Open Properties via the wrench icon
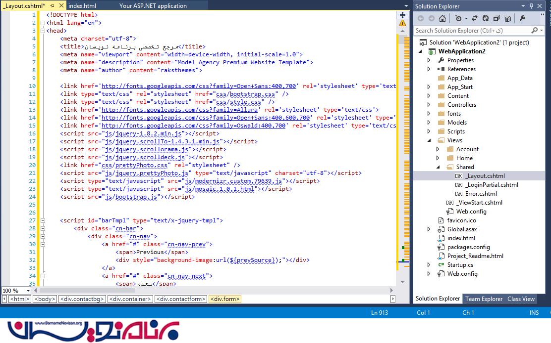This screenshot has height=343, width=551. (522, 18)
